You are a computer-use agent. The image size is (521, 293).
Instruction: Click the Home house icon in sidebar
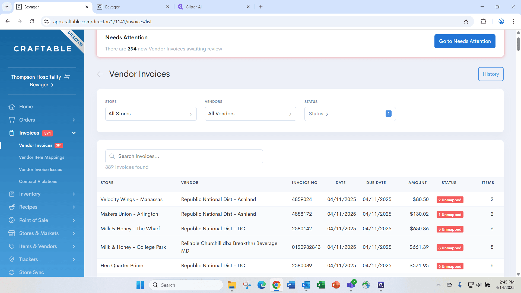click(12, 107)
